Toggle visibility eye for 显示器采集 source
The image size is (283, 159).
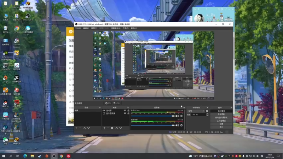(x=125, y=113)
